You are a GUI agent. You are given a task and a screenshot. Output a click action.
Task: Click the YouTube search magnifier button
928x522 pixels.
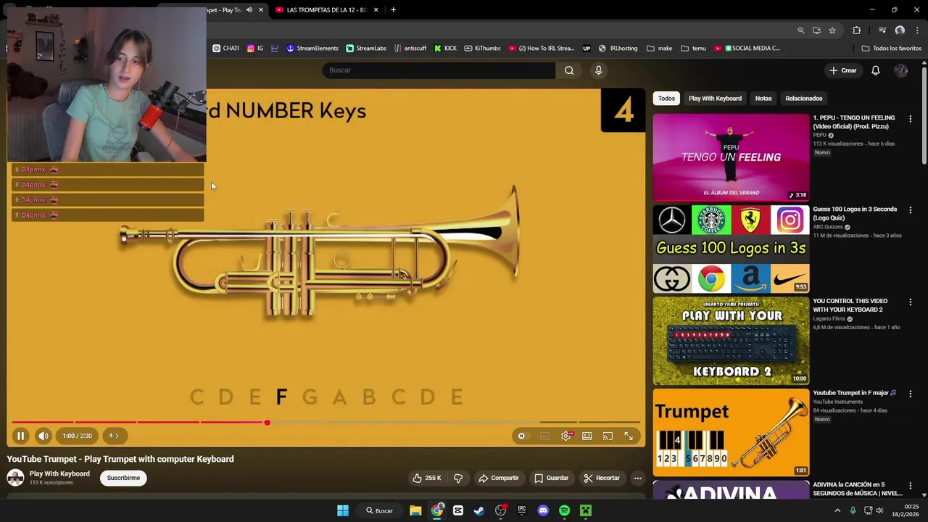pyautogui.click(x=569, y=70)
